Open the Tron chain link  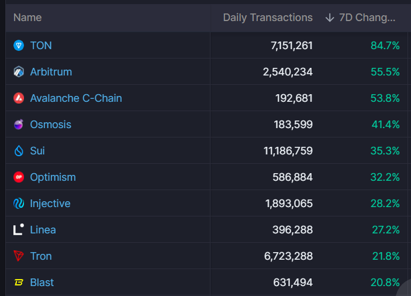pyautogui.click(x=41, y=256)
